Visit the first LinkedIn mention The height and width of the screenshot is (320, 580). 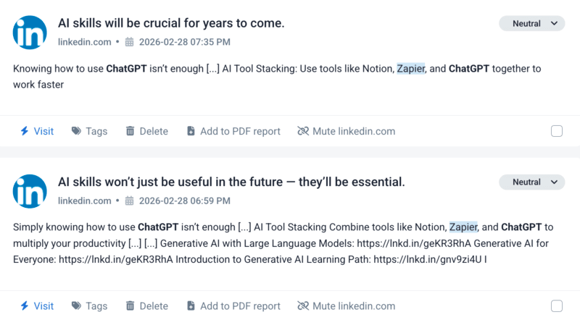(x=36, y=131)
